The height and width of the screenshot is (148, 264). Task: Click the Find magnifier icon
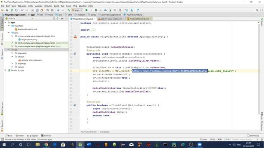(48, 10)
